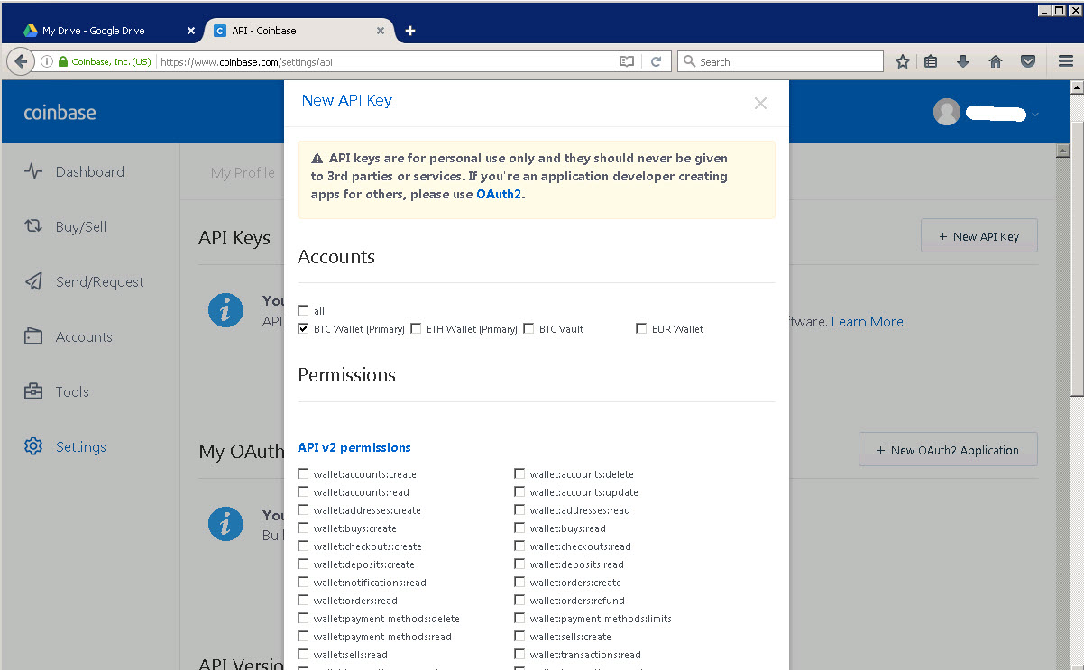Enable wallet:payment-methods:delete permission
The width and height of the screenshot is (1084, 670).
[303, 618]
